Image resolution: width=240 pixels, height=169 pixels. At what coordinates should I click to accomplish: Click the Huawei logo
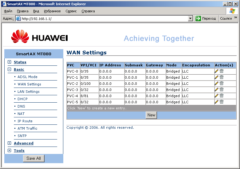[40, 37]
